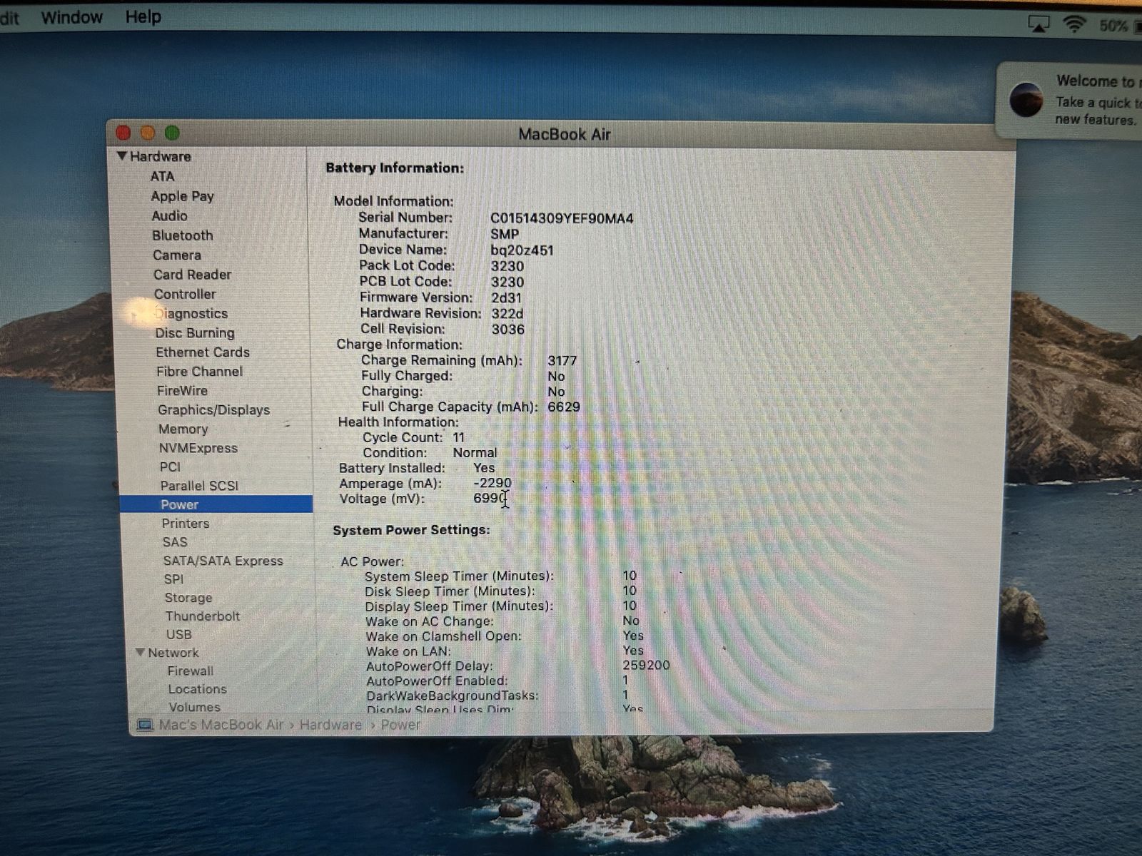Click Hardware in the path bar
This screenshot has width=1142, height=856.
point(330,725)
